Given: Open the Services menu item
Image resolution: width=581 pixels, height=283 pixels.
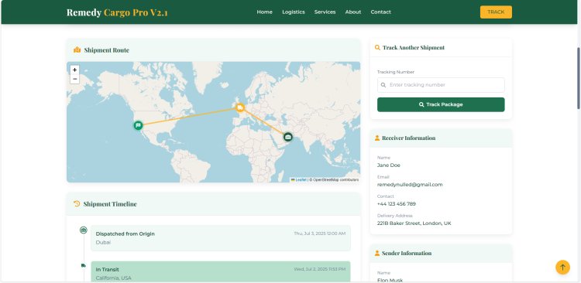Looking at the screenshot, I should 325,12.
